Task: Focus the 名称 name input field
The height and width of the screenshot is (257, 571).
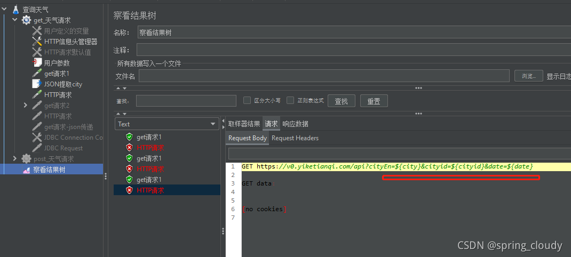Action: coord(354,33)
